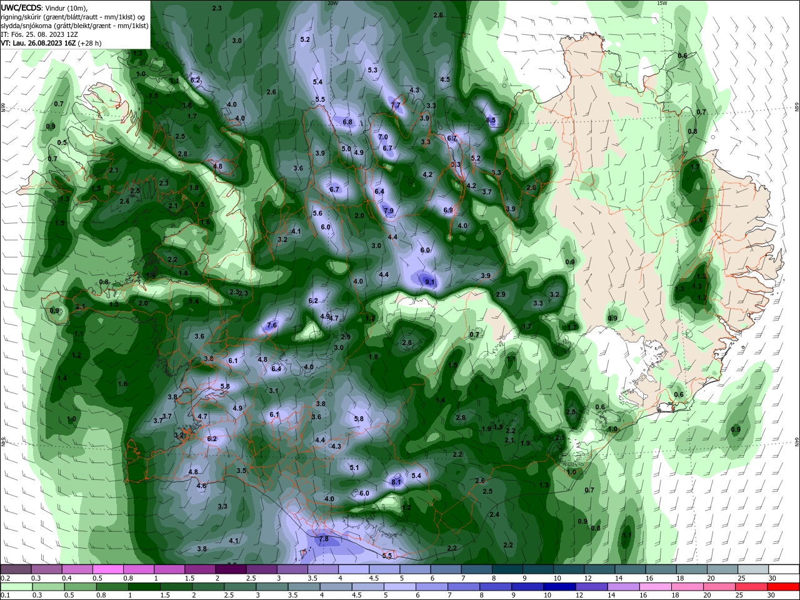Select the 5.1 value on the map
Screen dimensions: 800x600
click(354, 467)
